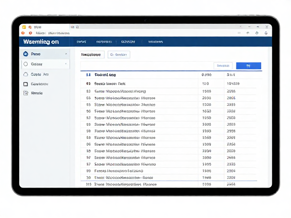Expand the second sidebar item's dropdown arrow
Viewport: 291px width, 218px height.
(66, 64)
